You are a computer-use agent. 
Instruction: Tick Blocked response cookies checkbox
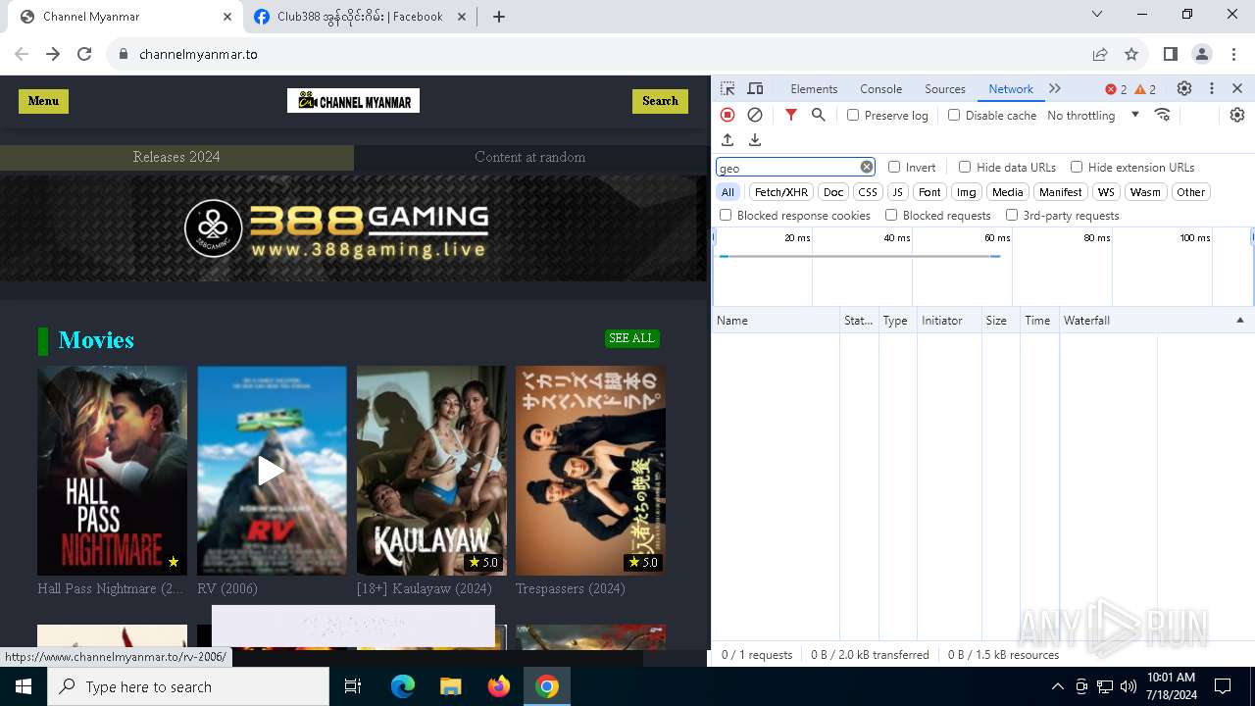point(726,215)
